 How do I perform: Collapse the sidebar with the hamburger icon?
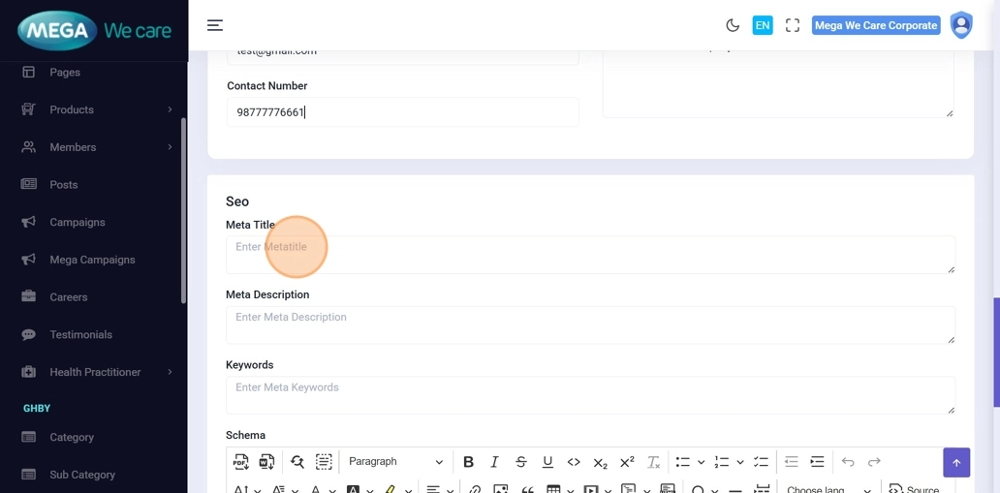[215, 25]
